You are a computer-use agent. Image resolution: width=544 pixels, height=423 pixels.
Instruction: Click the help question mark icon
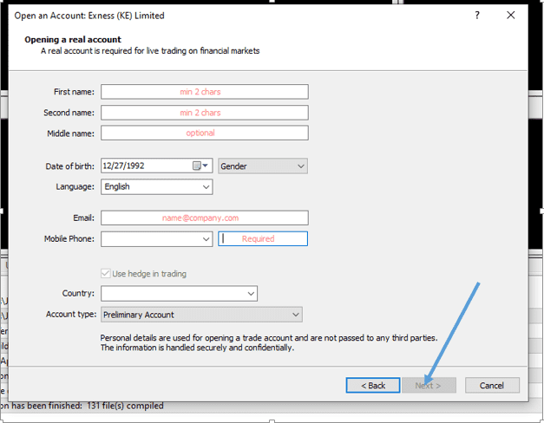(x=477, y=15)
